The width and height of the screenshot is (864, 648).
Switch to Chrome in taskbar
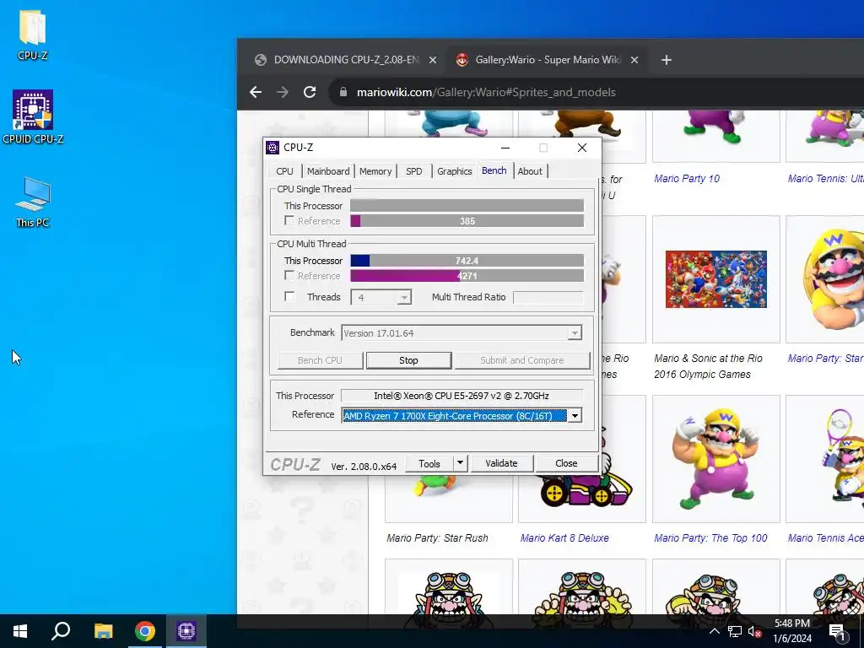[145, 631]
